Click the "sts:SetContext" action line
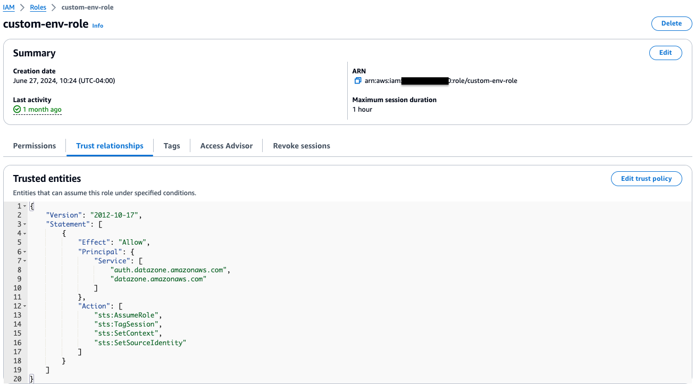Viewport: 695px width, 384px height. click(128, 333)
